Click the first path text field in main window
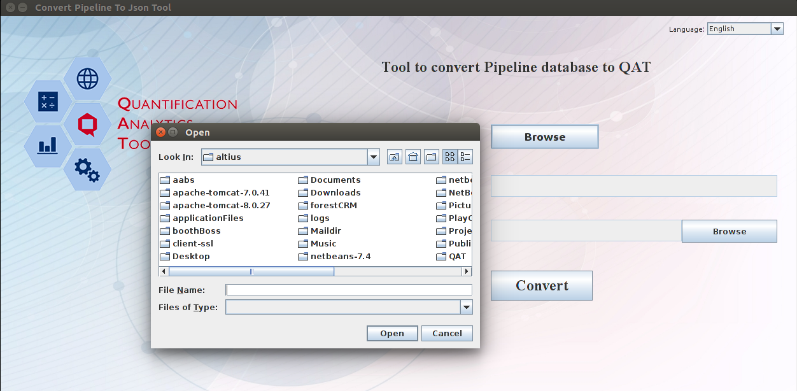Image resolution: width=797 pixels, height=391 pixels. point(634,186)
